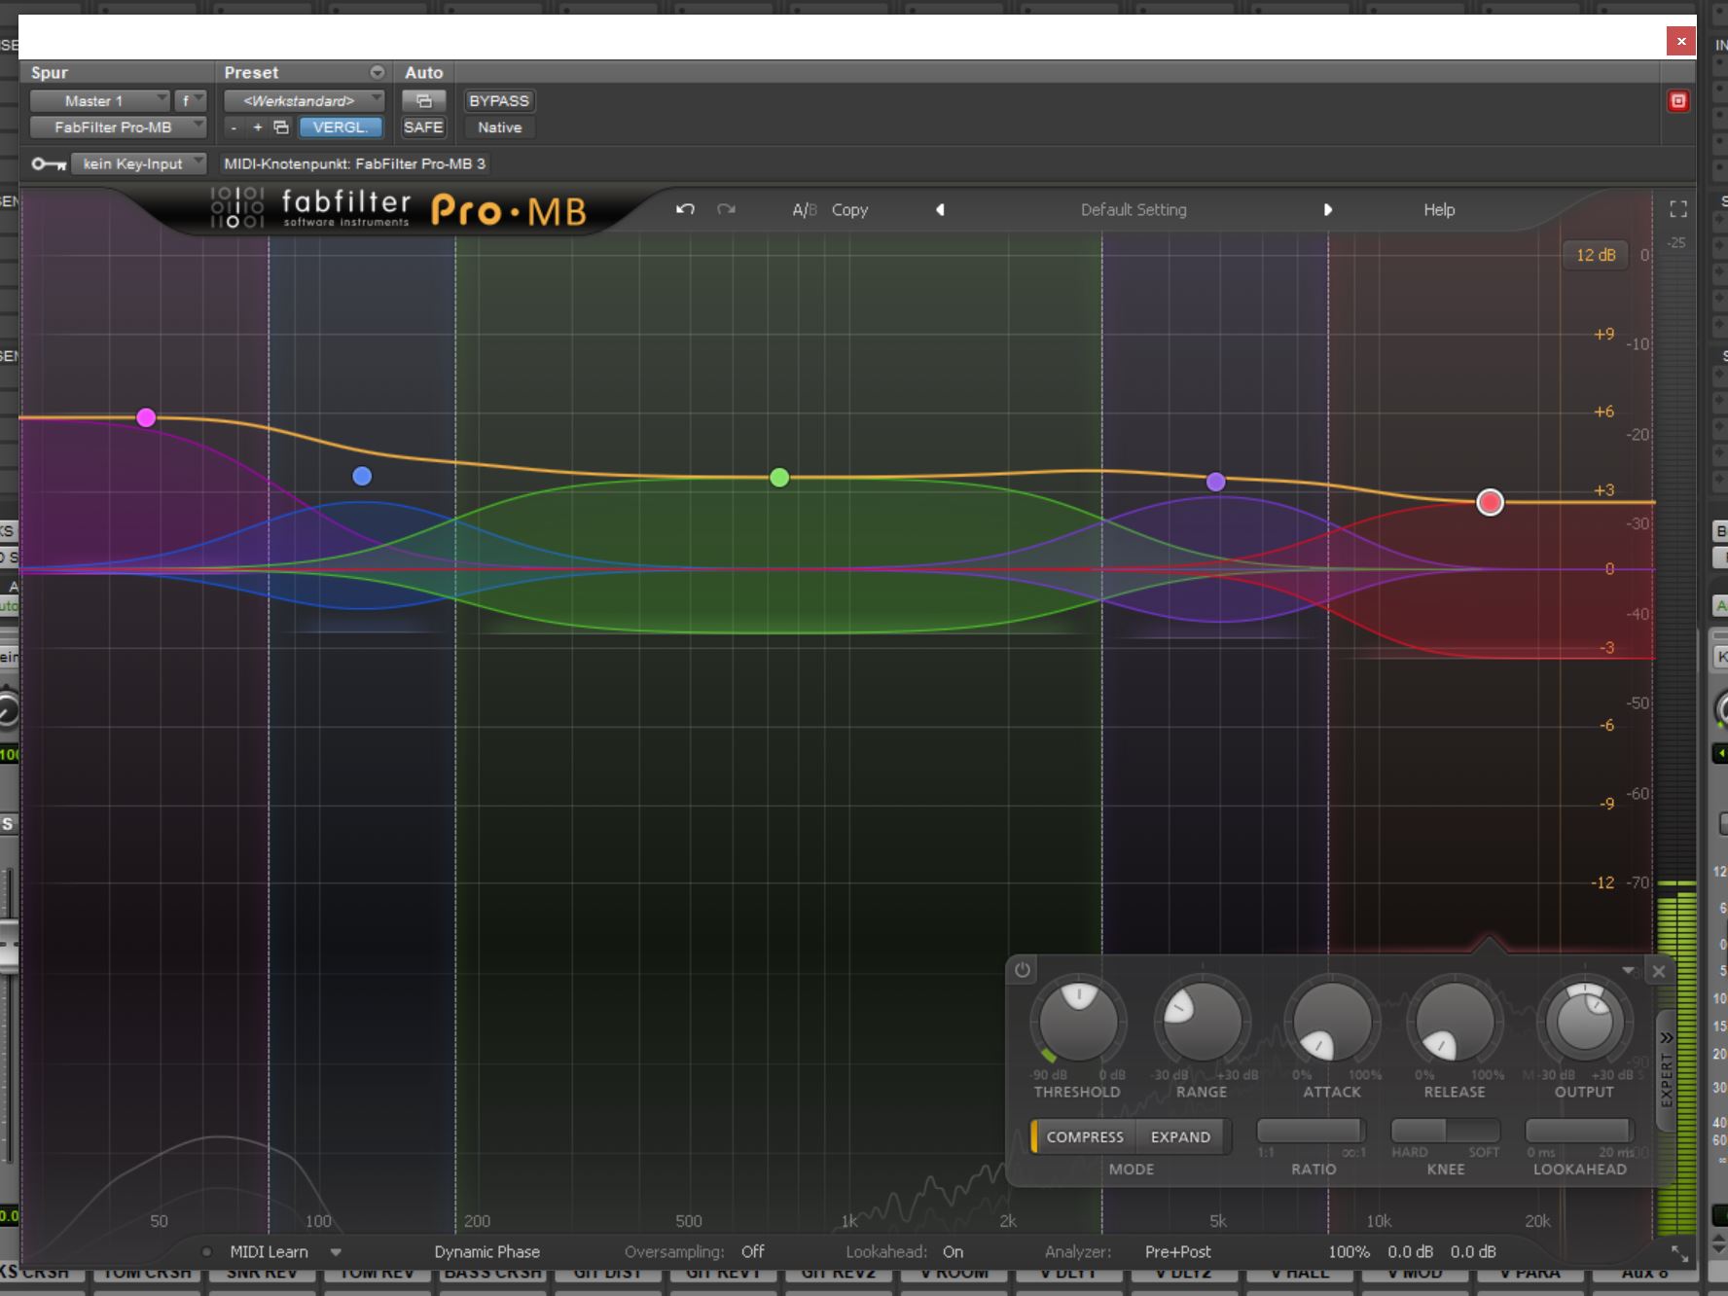Toggle the band power button
Image resolution: width=1728 pixels, height=1296 pixels.
pos(1022,970)
